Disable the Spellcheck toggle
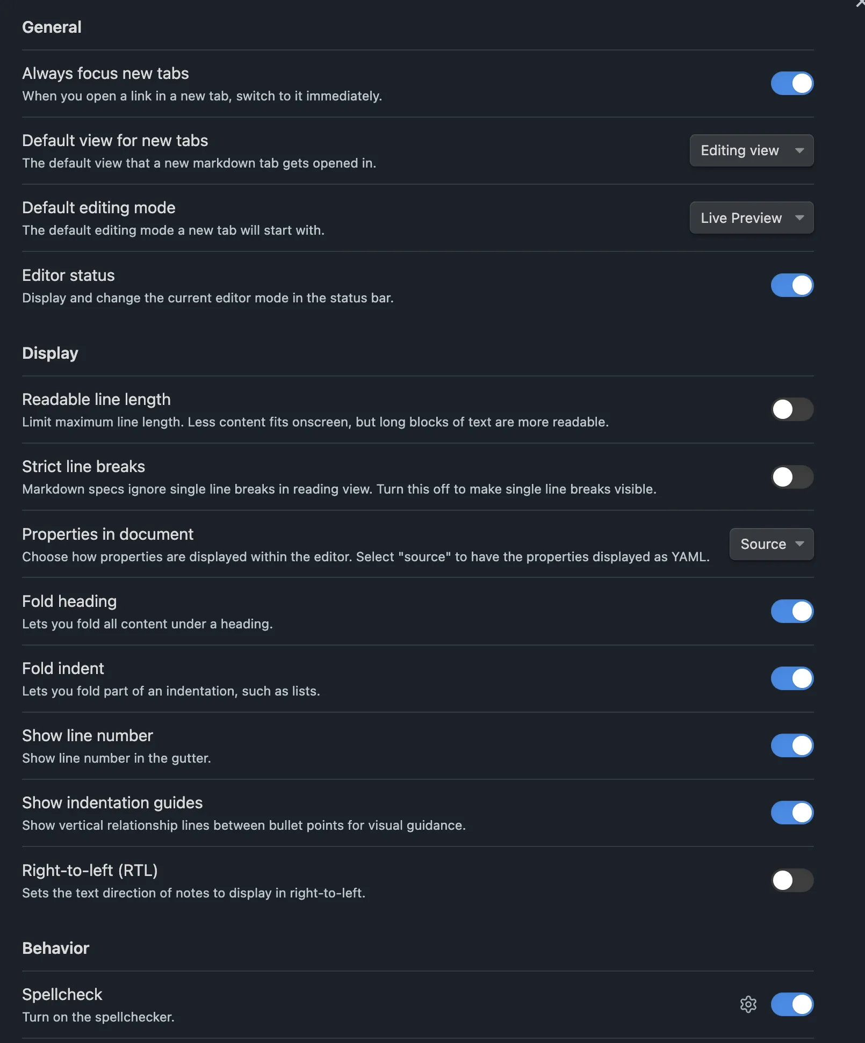The width and height of the screenshot is (865, 1043). pyautogui.click(x=792, y=1004)
